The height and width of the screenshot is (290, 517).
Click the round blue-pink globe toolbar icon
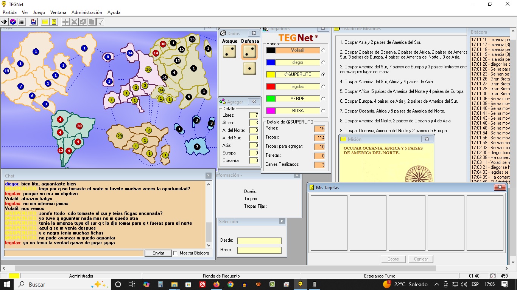[13, 22]
